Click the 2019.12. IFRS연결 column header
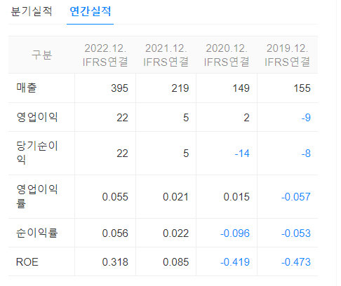Image resolution: width=341 pixels, height=286 pixels. 287,55
